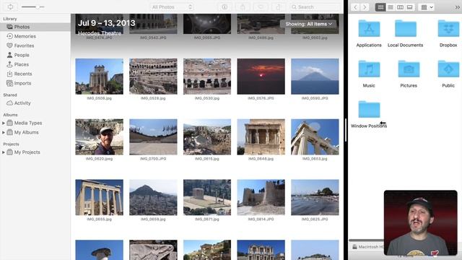
Task: Click the IMG_0620.jpeg file name label
Action: pyautogui.click(x=100, y=159)
